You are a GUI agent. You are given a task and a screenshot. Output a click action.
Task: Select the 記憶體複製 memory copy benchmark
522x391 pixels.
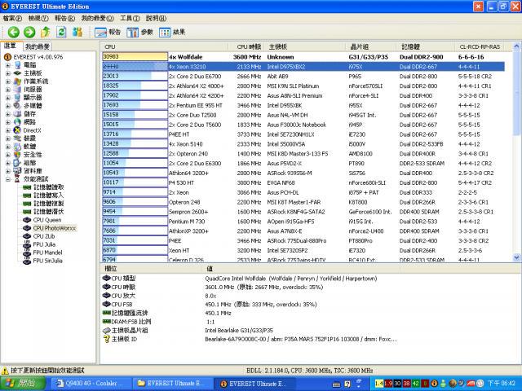(x=49, y=204)
